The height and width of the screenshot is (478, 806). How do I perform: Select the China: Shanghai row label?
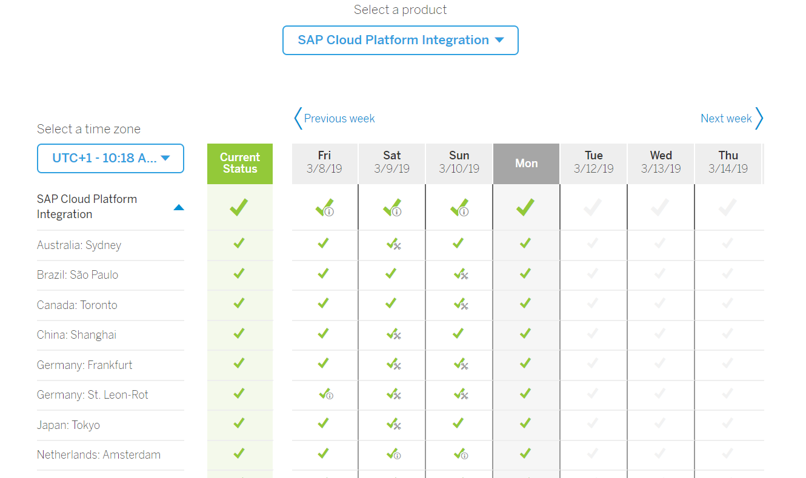click(76, 335)
